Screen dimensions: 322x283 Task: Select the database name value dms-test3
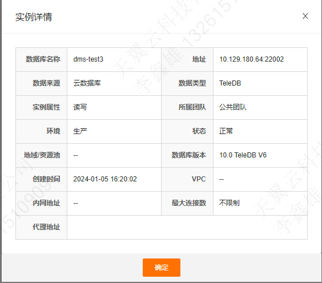tap(88, 59)
